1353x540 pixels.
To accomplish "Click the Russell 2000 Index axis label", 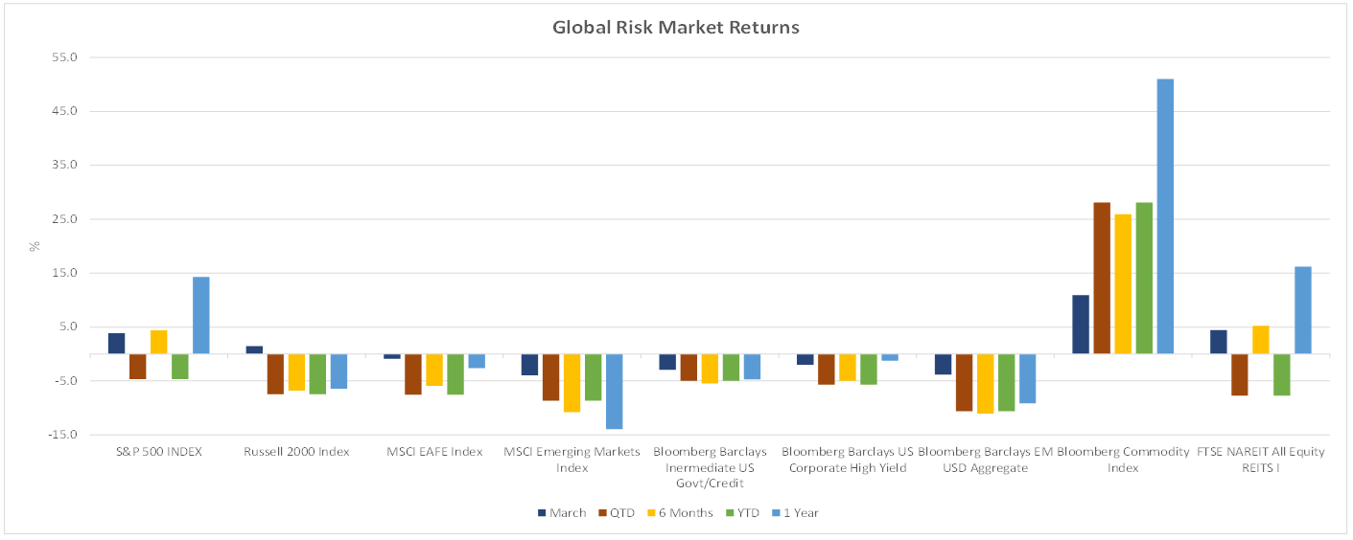I will click(296, 452).
